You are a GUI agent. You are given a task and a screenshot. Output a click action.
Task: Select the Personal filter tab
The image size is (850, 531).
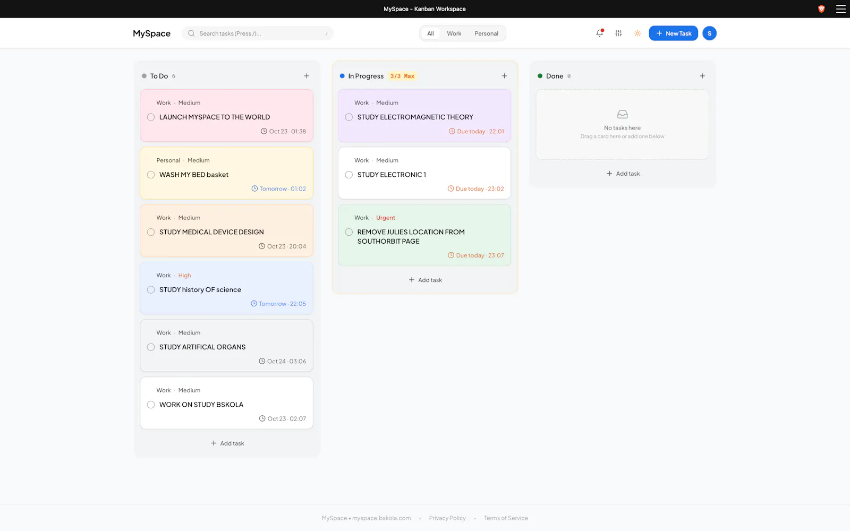click(486, 33)
